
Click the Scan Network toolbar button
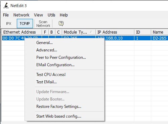pos(43,24)
